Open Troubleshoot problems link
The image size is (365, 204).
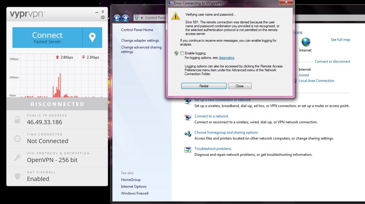click(213, 149)
